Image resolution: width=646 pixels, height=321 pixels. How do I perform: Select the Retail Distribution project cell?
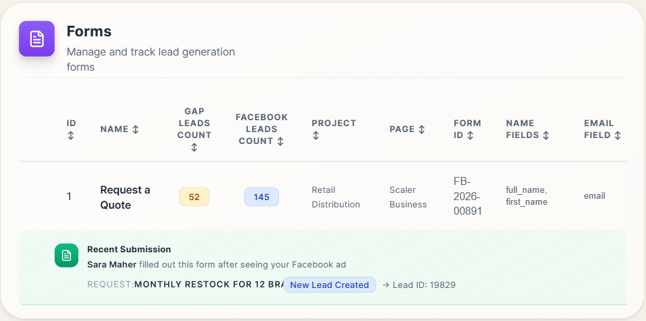click(336, 197)
